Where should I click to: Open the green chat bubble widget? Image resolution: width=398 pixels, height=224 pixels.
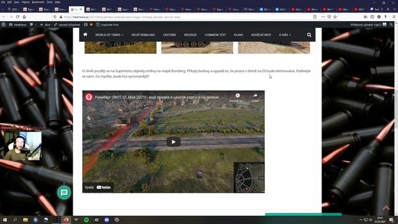pyautogui.click(x=64, y=192)
